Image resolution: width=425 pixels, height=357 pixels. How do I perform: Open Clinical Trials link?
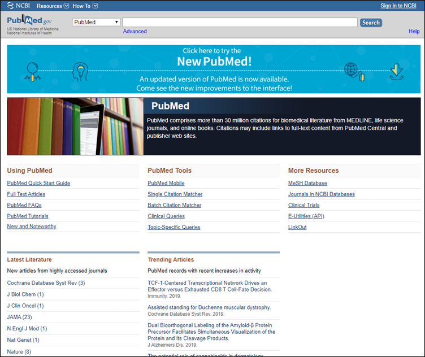303,205
